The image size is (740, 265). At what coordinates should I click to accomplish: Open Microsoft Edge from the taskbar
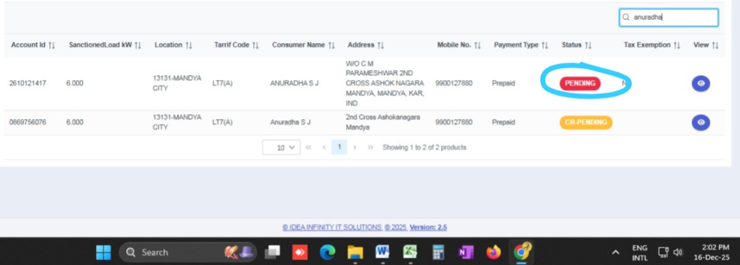[x=327, y=252]
